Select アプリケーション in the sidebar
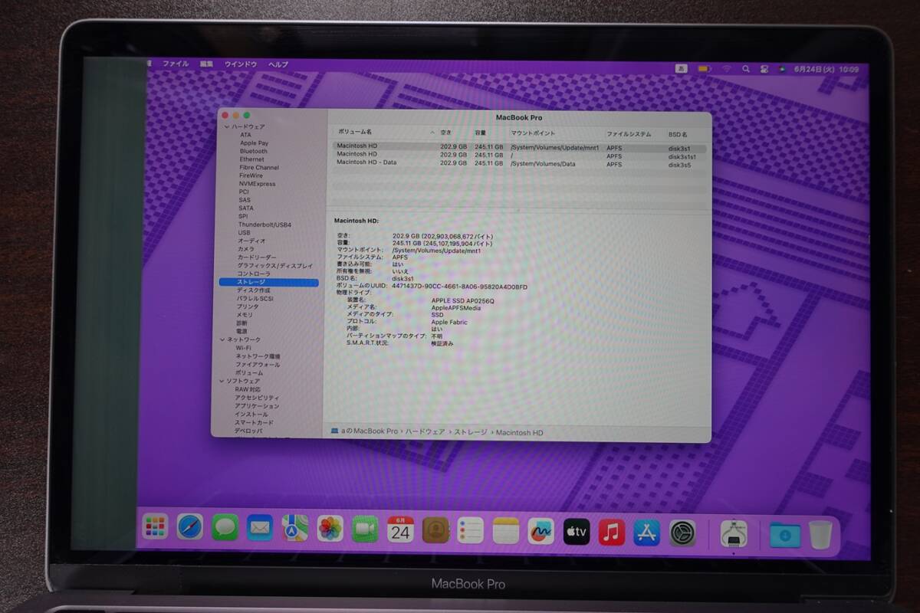The height and width of the screenshot is (613, 920). pyautogui.click(x=257, y=406)
